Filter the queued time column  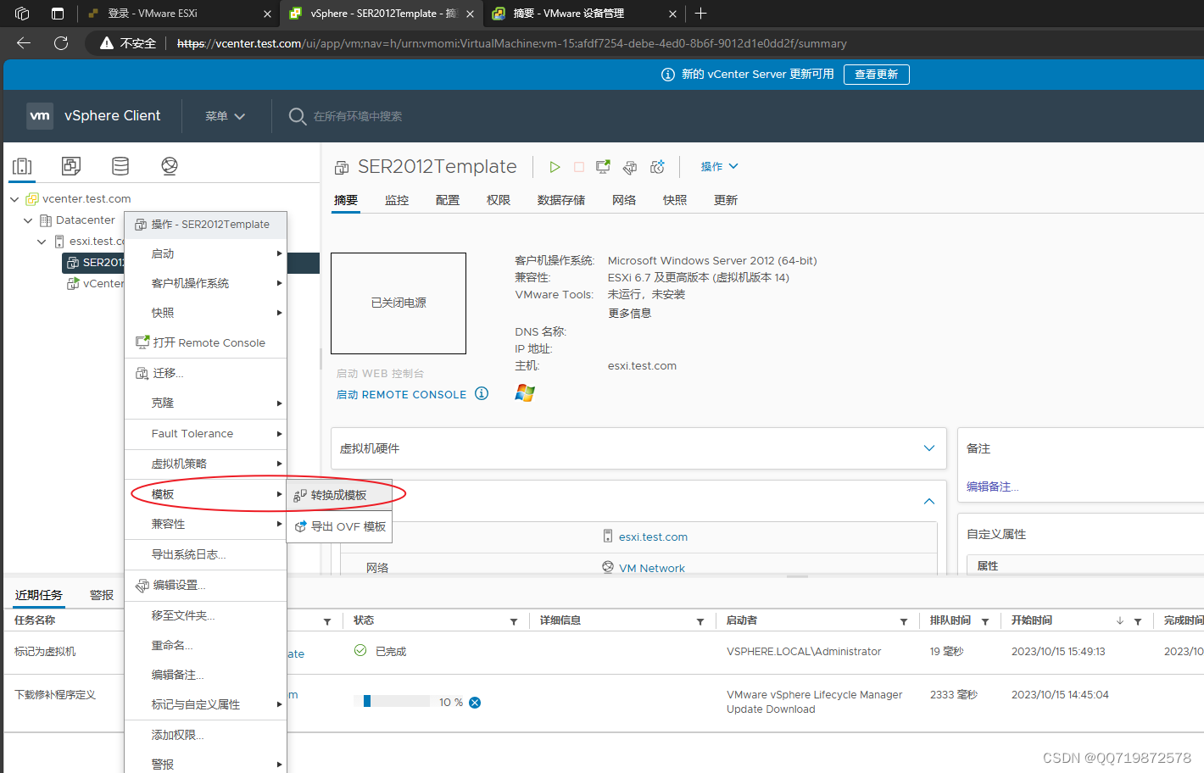(985, 621)
